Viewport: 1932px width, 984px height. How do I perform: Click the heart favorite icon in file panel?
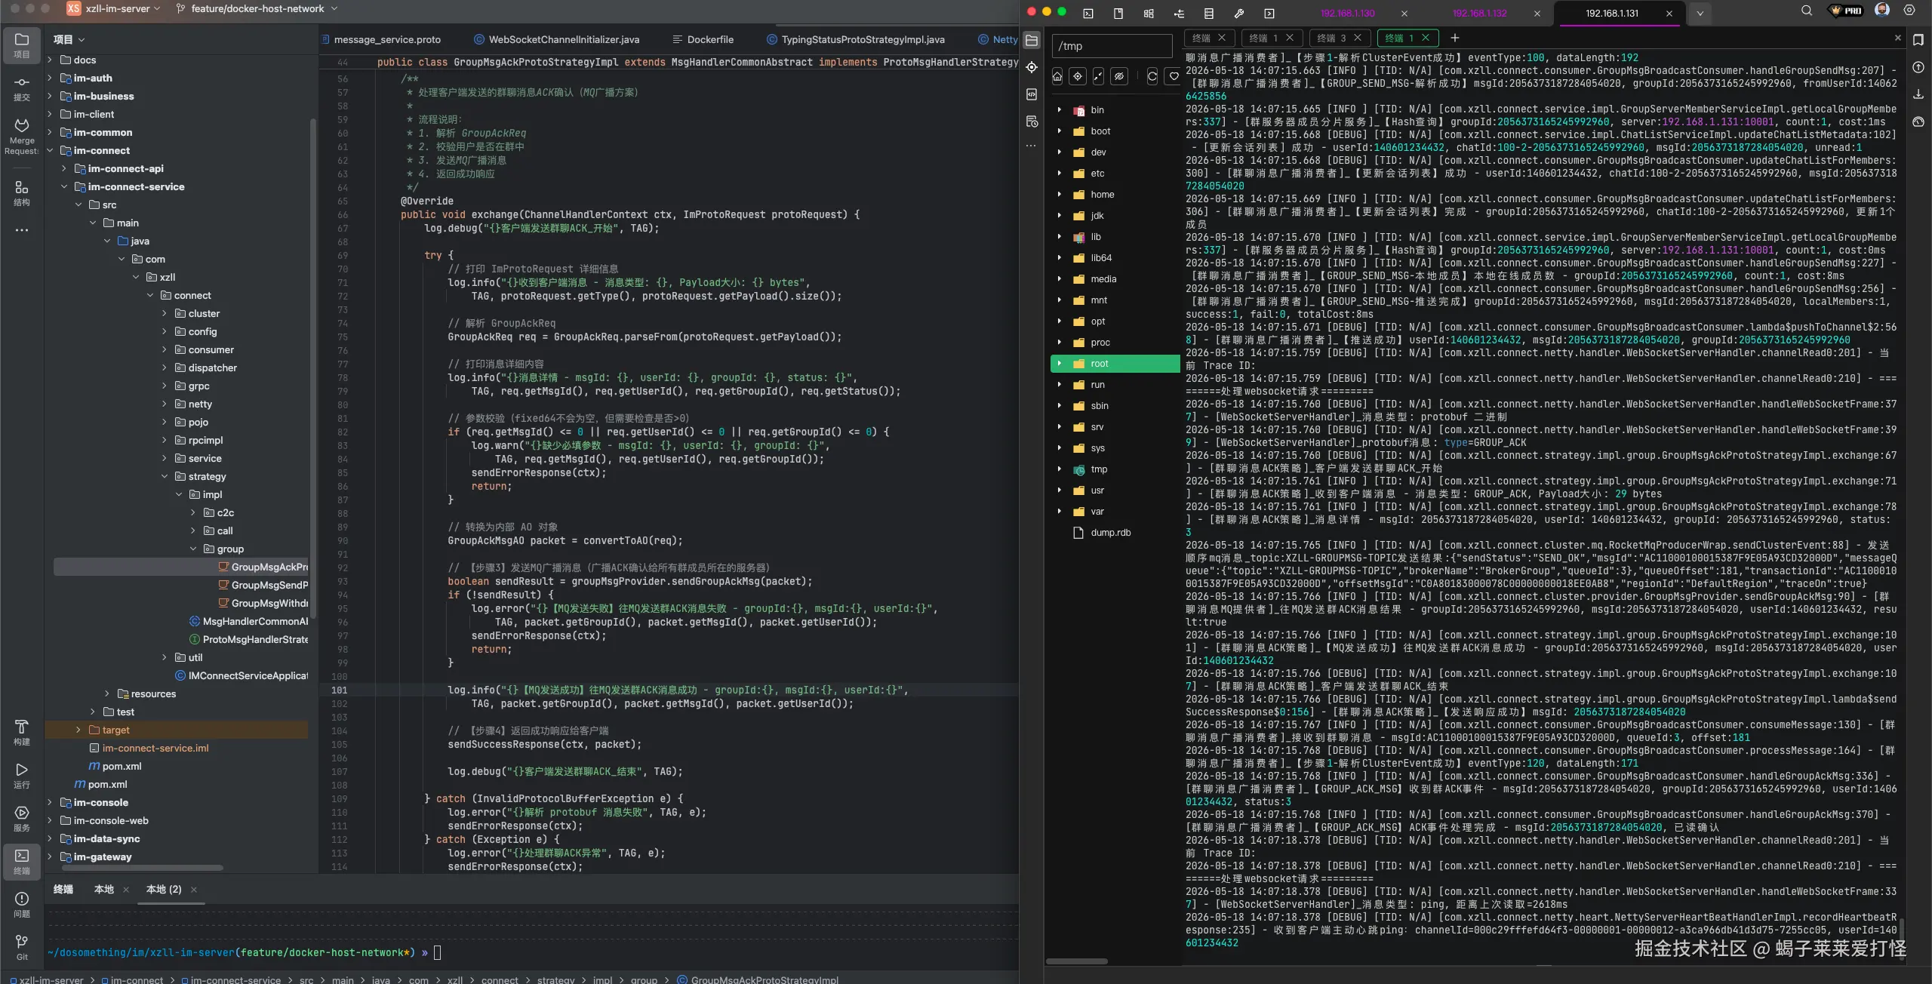pos(1174,76)
